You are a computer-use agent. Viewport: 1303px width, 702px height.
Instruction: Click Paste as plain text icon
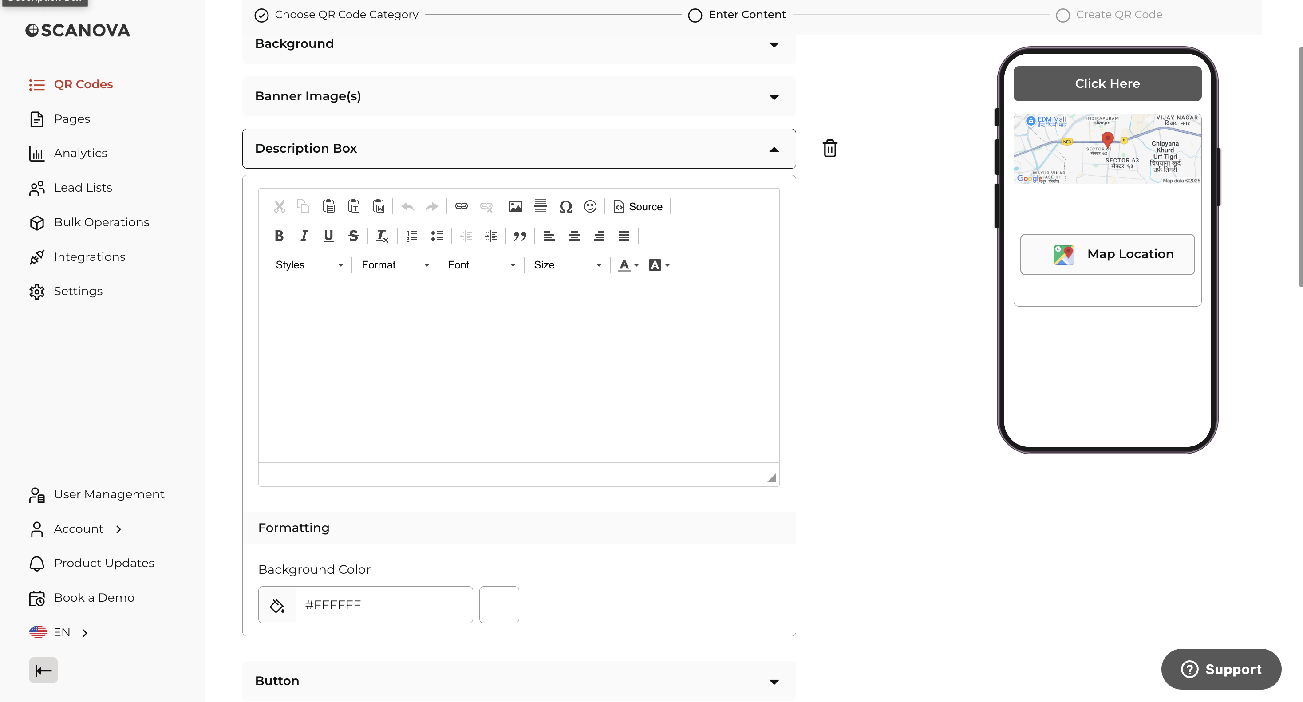pos(354,206)
